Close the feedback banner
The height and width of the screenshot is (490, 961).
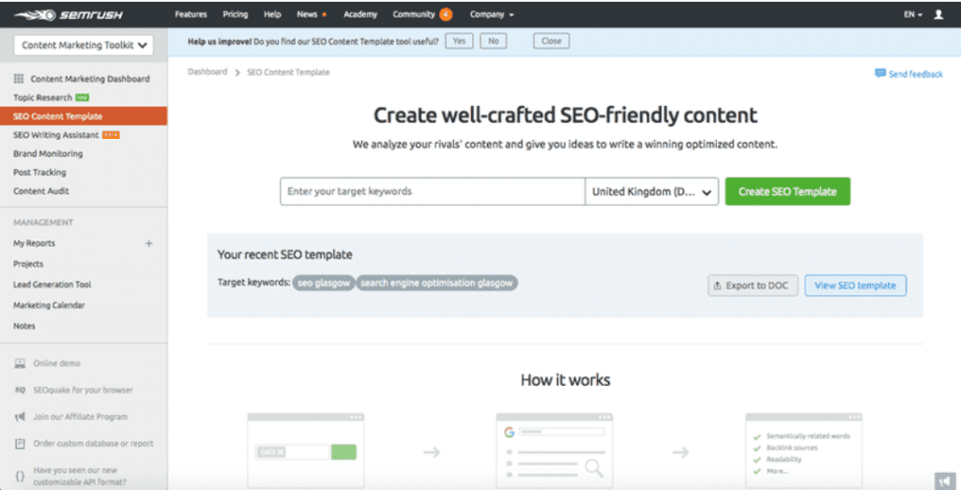point(551,41)
